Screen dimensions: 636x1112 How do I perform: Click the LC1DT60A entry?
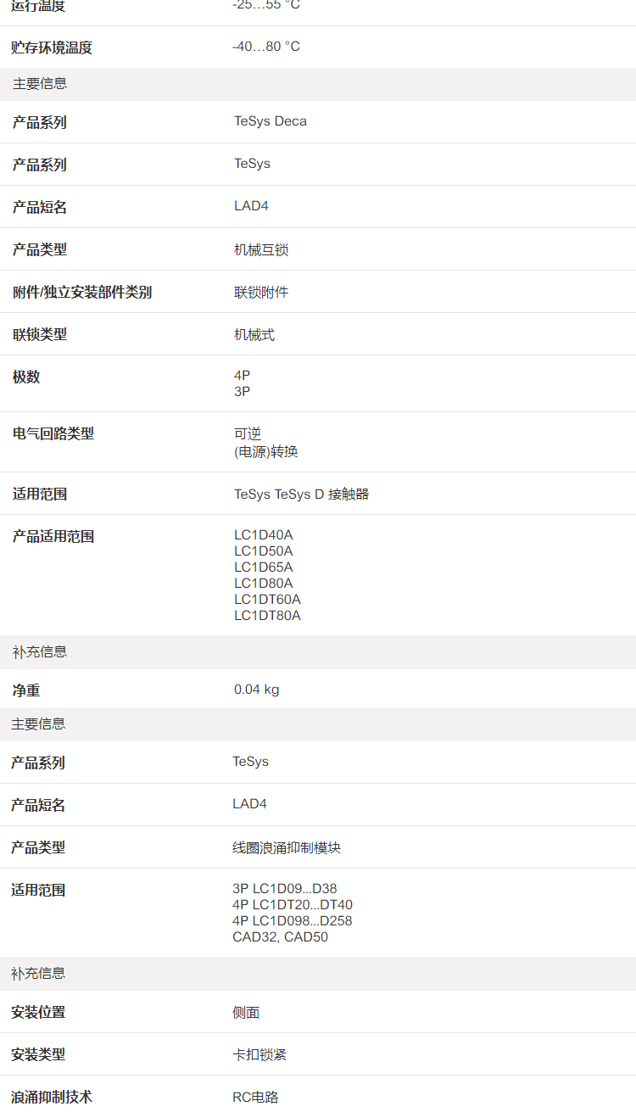pyautogui.click(x=267, y=599)
